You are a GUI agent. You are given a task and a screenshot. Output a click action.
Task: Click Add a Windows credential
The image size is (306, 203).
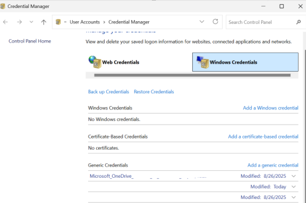pyautogui.click(x=271, y=108)
